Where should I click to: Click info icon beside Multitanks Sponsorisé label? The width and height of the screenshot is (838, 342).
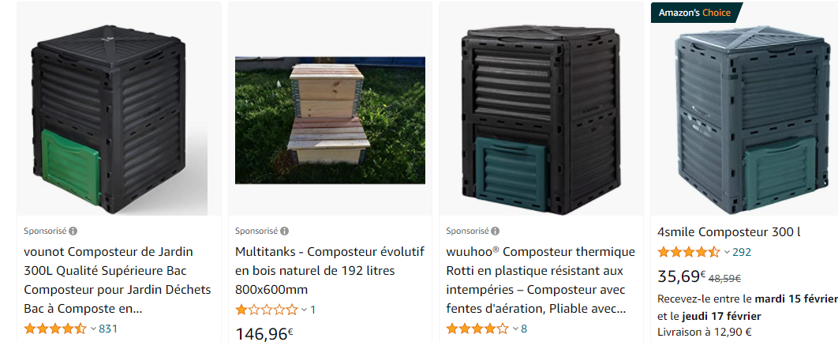285,231
